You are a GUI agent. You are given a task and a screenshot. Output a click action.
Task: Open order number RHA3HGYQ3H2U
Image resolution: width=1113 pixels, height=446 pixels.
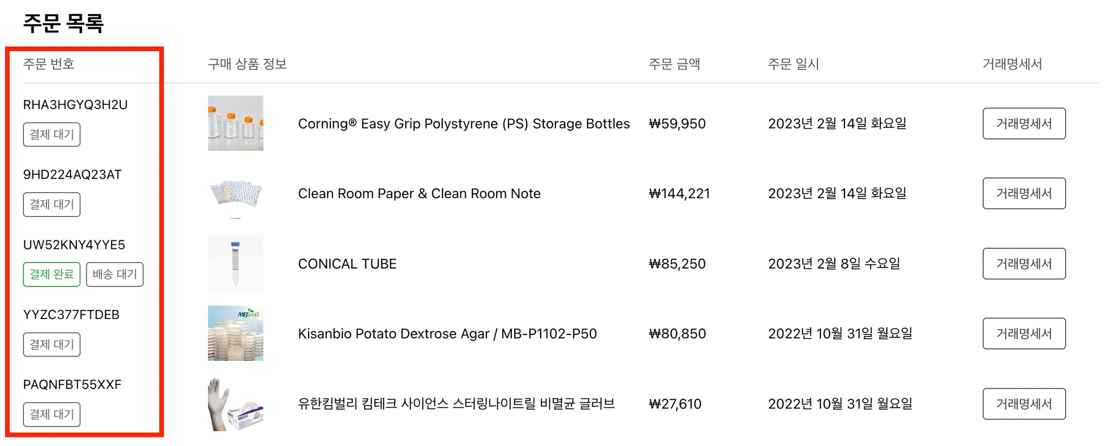click(75, 105)
